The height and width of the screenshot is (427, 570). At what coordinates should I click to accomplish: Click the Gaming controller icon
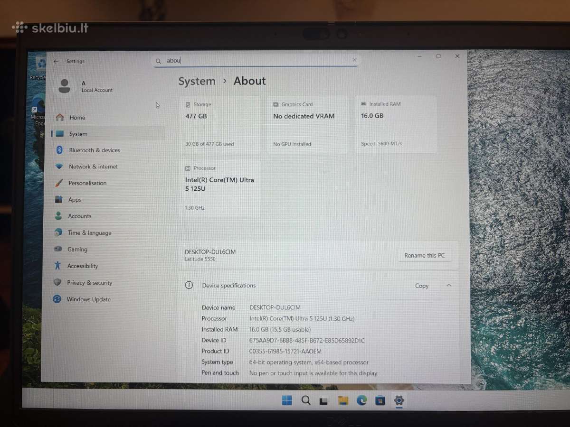pyautogui.click(x=58, y=249)
